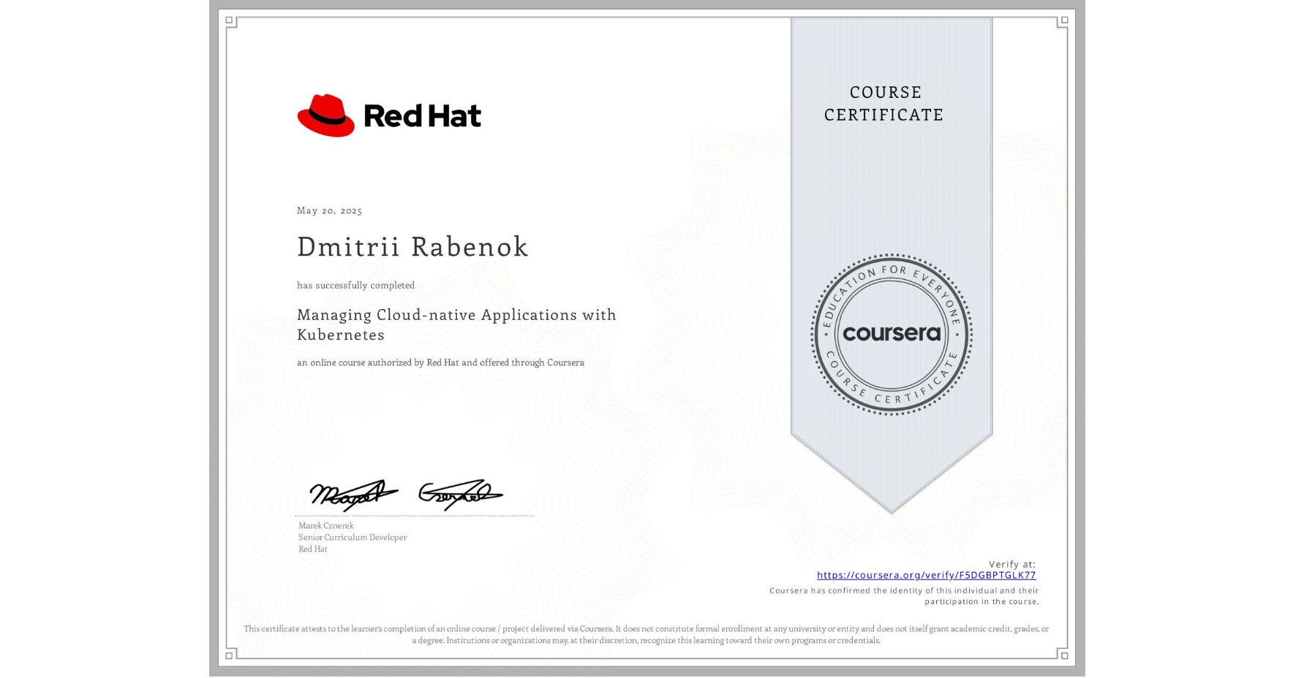Click the date May 20, 2025
The width and height of the screenshot is (1296, 678).
coord(329,210)
